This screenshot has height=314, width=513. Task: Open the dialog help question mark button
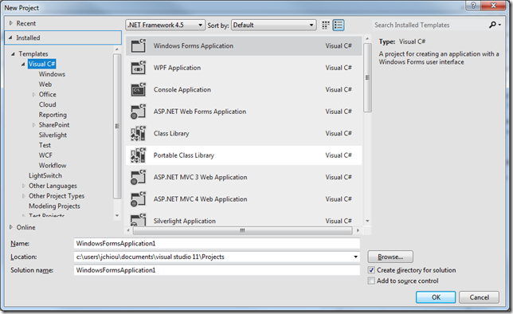[473, 6]
